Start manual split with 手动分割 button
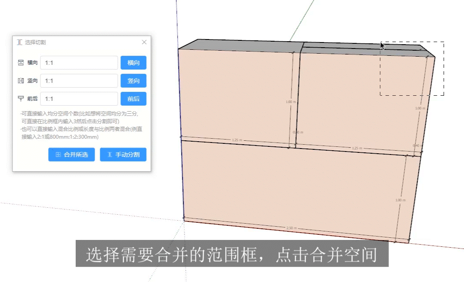The width and height of the screenshot is (464, 282). [123, 155]
